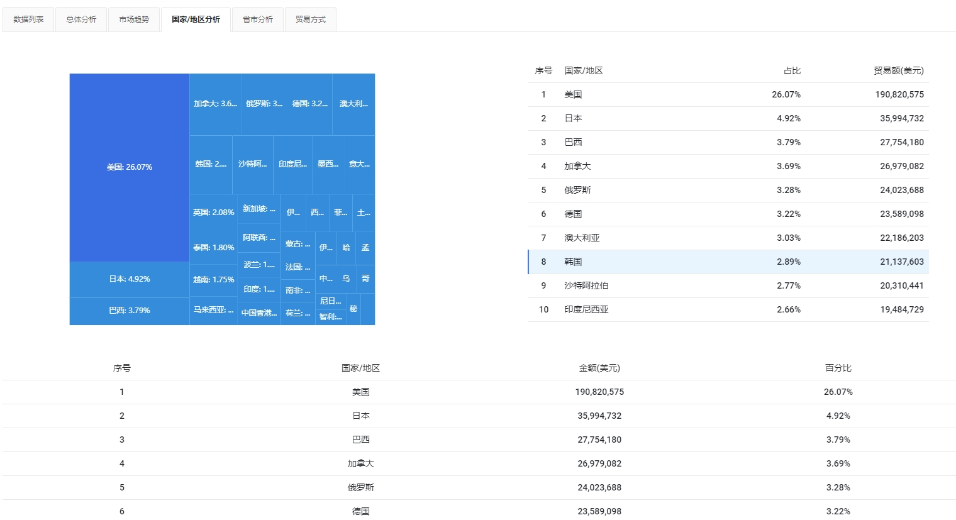The image size is (956, 520).
Task: Select the 法国 treemap cell
Action: (298, 267)
